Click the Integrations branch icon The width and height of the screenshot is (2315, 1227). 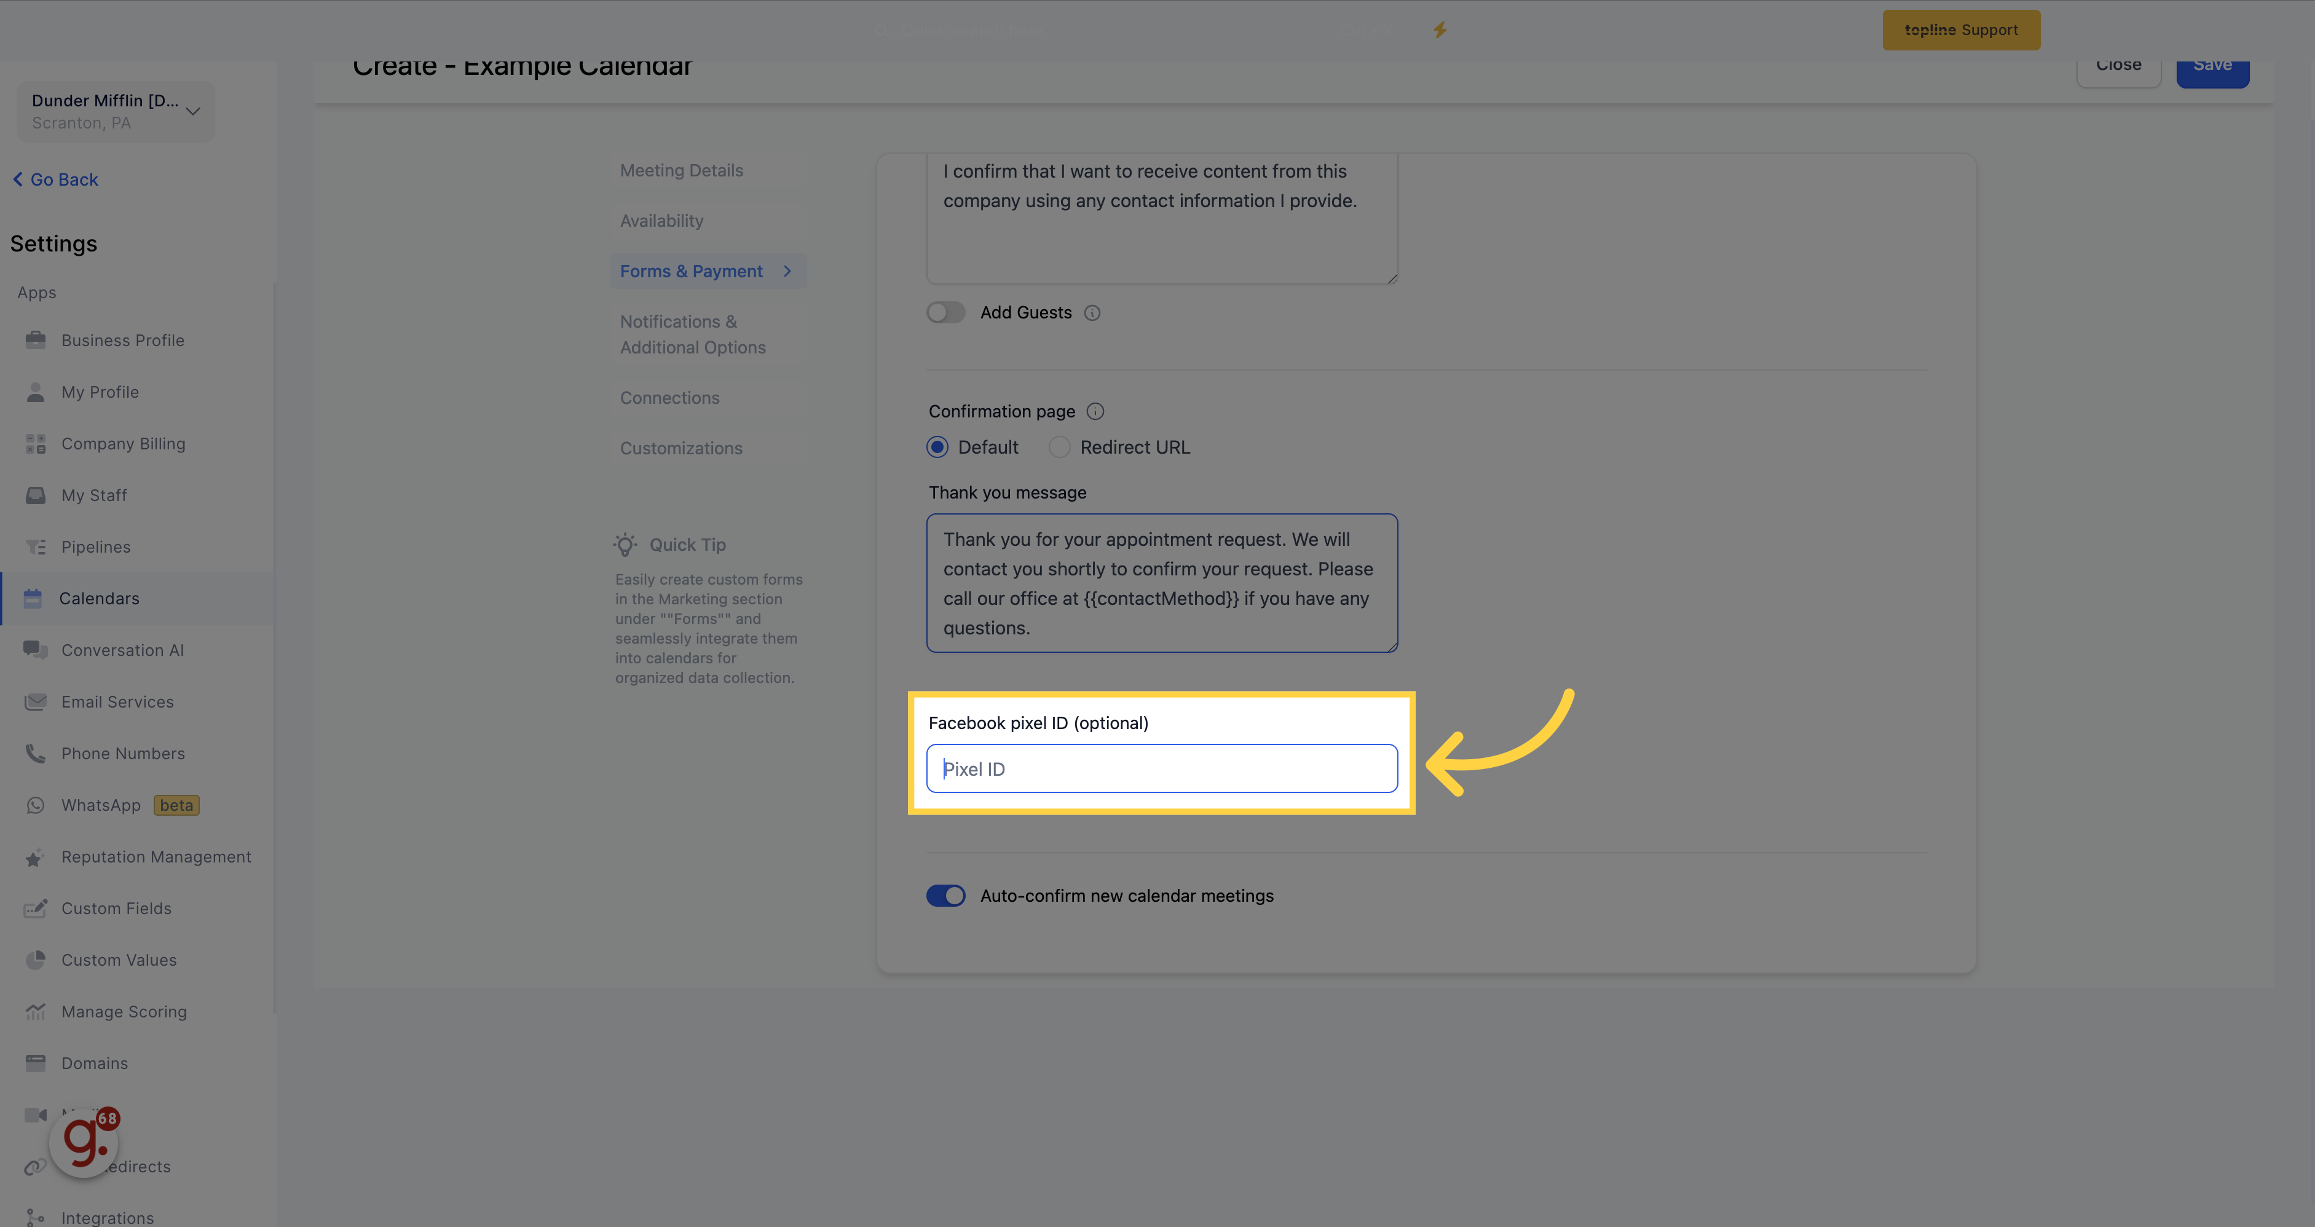pos(35,1218)
